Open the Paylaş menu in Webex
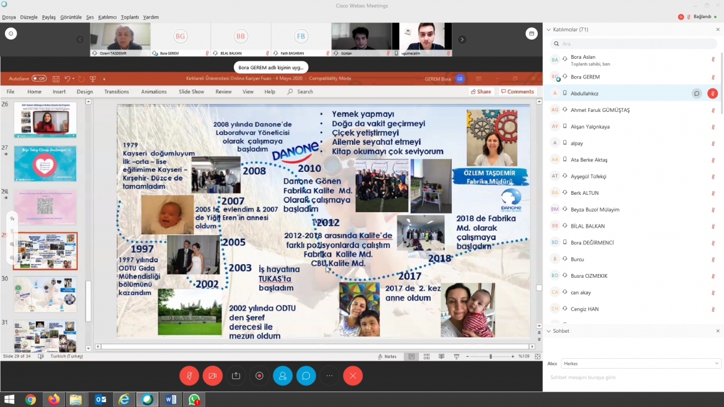 tap(48, 17)
